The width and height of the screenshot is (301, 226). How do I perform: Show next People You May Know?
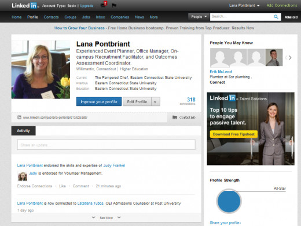(290, 58)
